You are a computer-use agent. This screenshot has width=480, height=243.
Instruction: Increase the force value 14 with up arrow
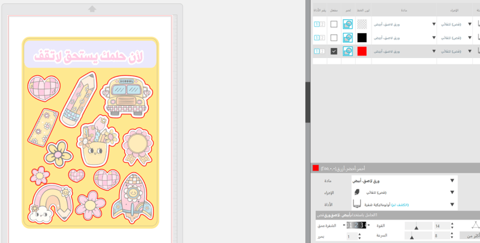[x=452, y=224]
